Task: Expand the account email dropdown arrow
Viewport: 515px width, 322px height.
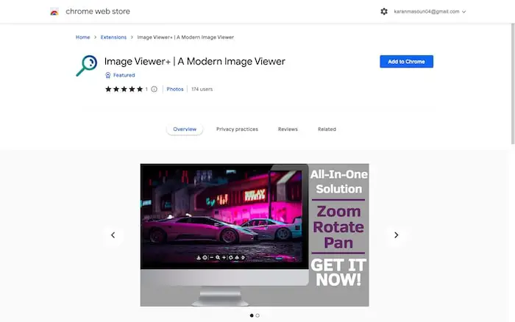Action: tap(464, 12)
